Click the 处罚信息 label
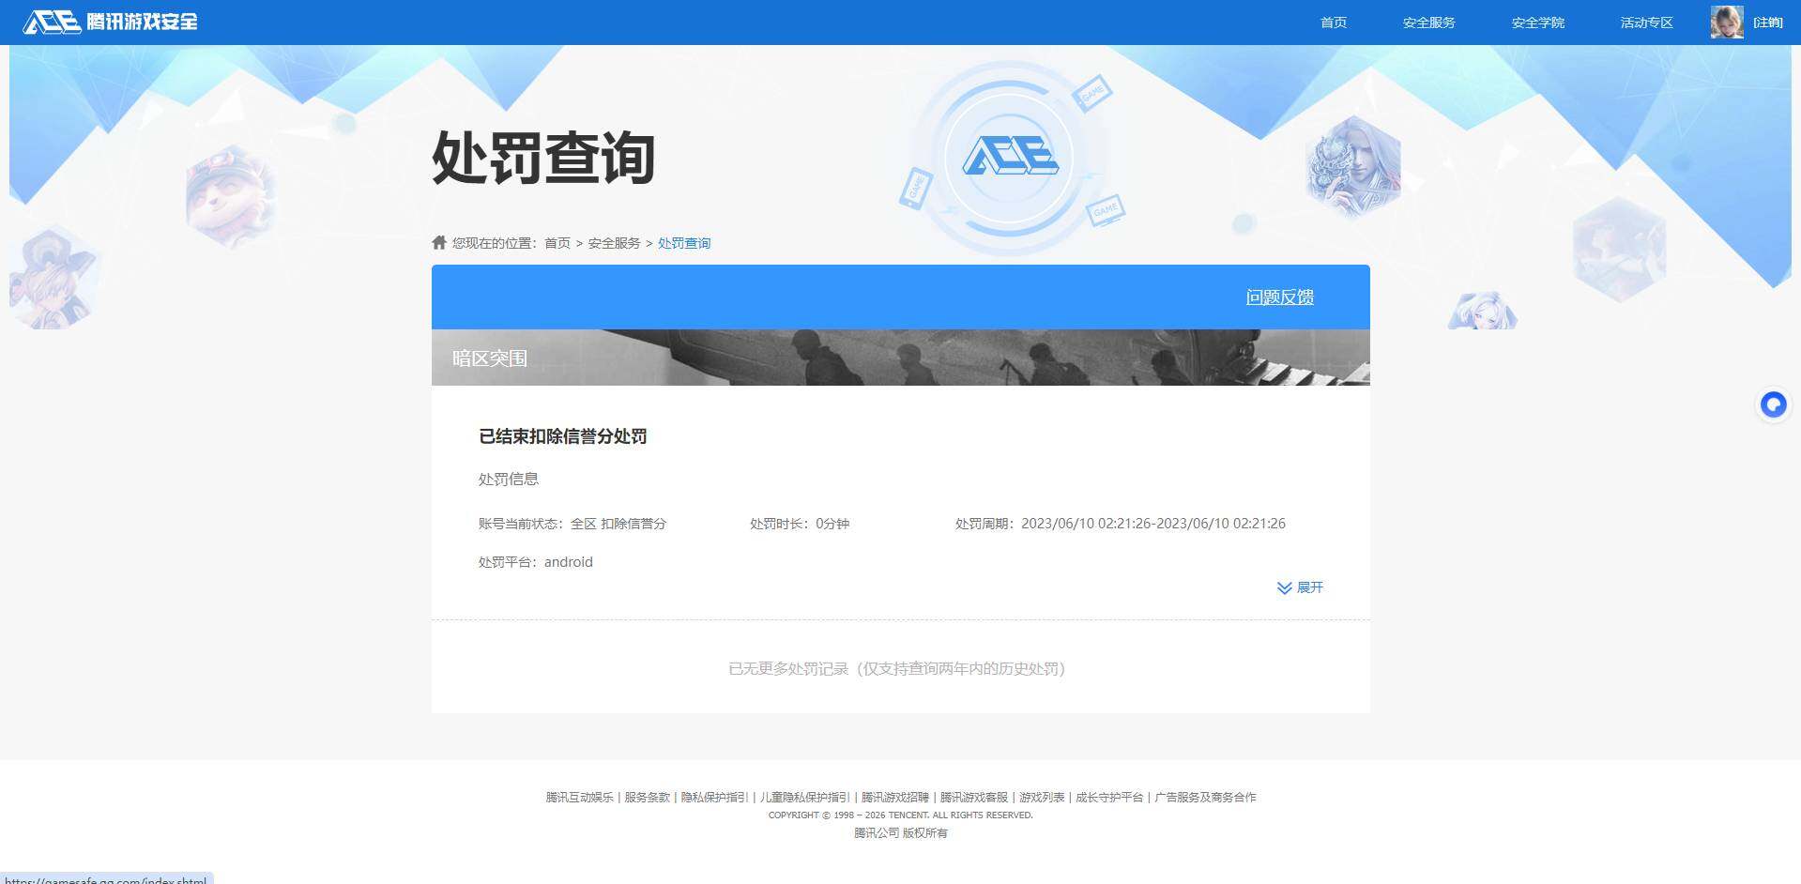Screen dimensions: 1801x884 click(509, 480)
